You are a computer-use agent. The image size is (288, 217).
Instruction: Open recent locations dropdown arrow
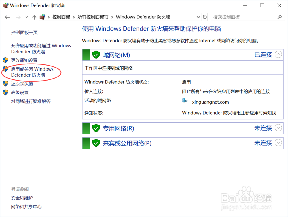pyautogui.click(x=27, y=17)
